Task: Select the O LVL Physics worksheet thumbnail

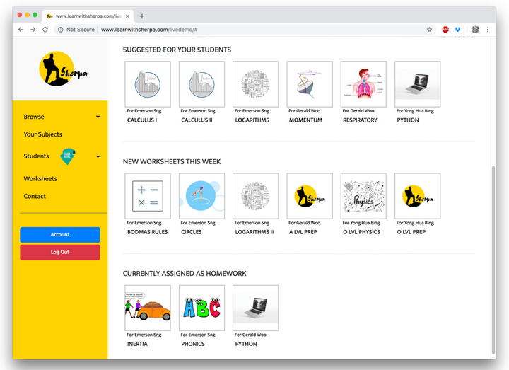Action: (x=363, y=196)
